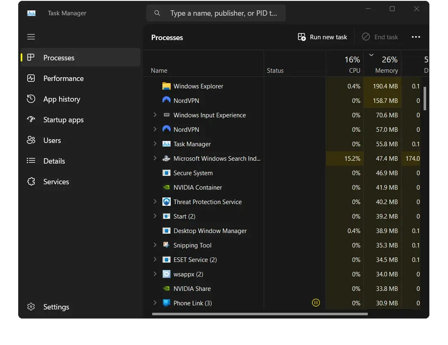This screenshot has height=345, width=448.
Task: Click the 190.4 MB memory value
Action: coord(385,86)
